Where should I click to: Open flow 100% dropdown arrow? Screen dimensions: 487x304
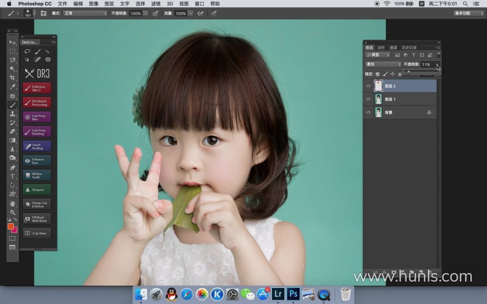tap(190, 13)
